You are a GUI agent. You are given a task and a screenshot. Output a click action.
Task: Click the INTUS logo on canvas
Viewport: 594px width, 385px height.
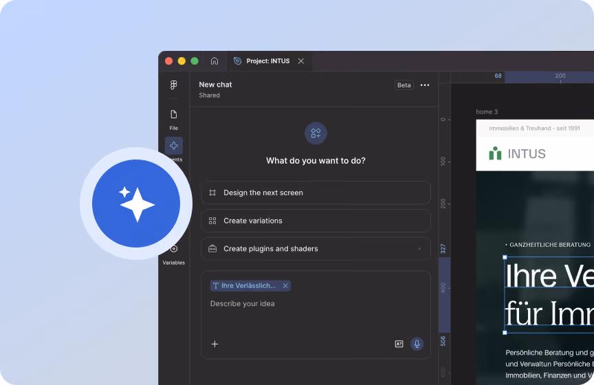tap(517, 153)
